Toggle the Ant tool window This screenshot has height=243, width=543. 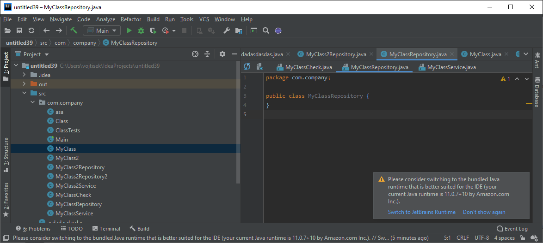pos(537,59)
